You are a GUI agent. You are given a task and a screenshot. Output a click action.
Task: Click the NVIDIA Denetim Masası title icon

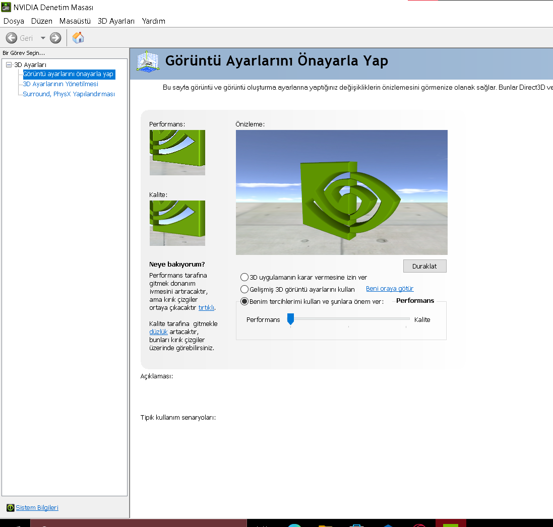(x=6, y=7)
